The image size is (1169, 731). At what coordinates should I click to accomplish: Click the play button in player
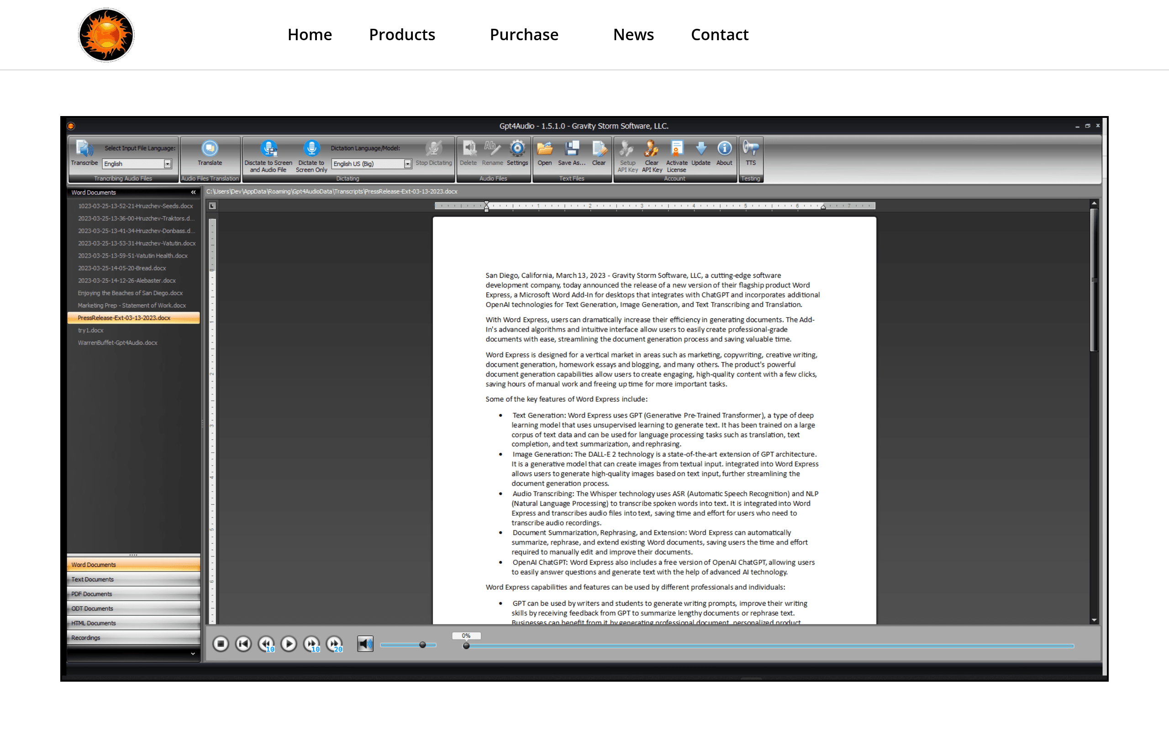point(289,643)
